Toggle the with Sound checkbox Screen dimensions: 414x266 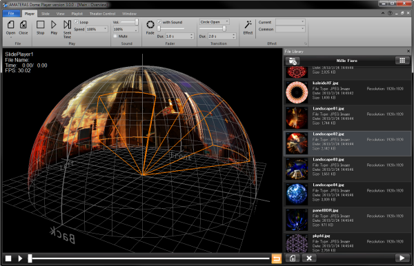(159, 22)
